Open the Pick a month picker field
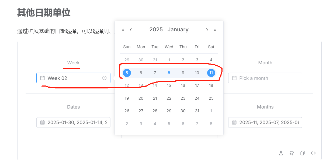 tap(265, 78)
